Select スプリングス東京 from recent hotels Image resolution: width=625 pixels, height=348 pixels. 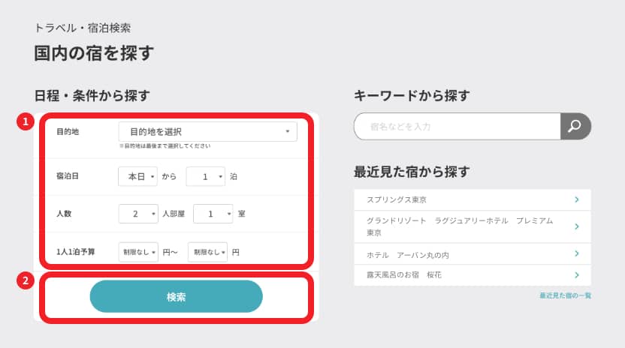point(397,199)
